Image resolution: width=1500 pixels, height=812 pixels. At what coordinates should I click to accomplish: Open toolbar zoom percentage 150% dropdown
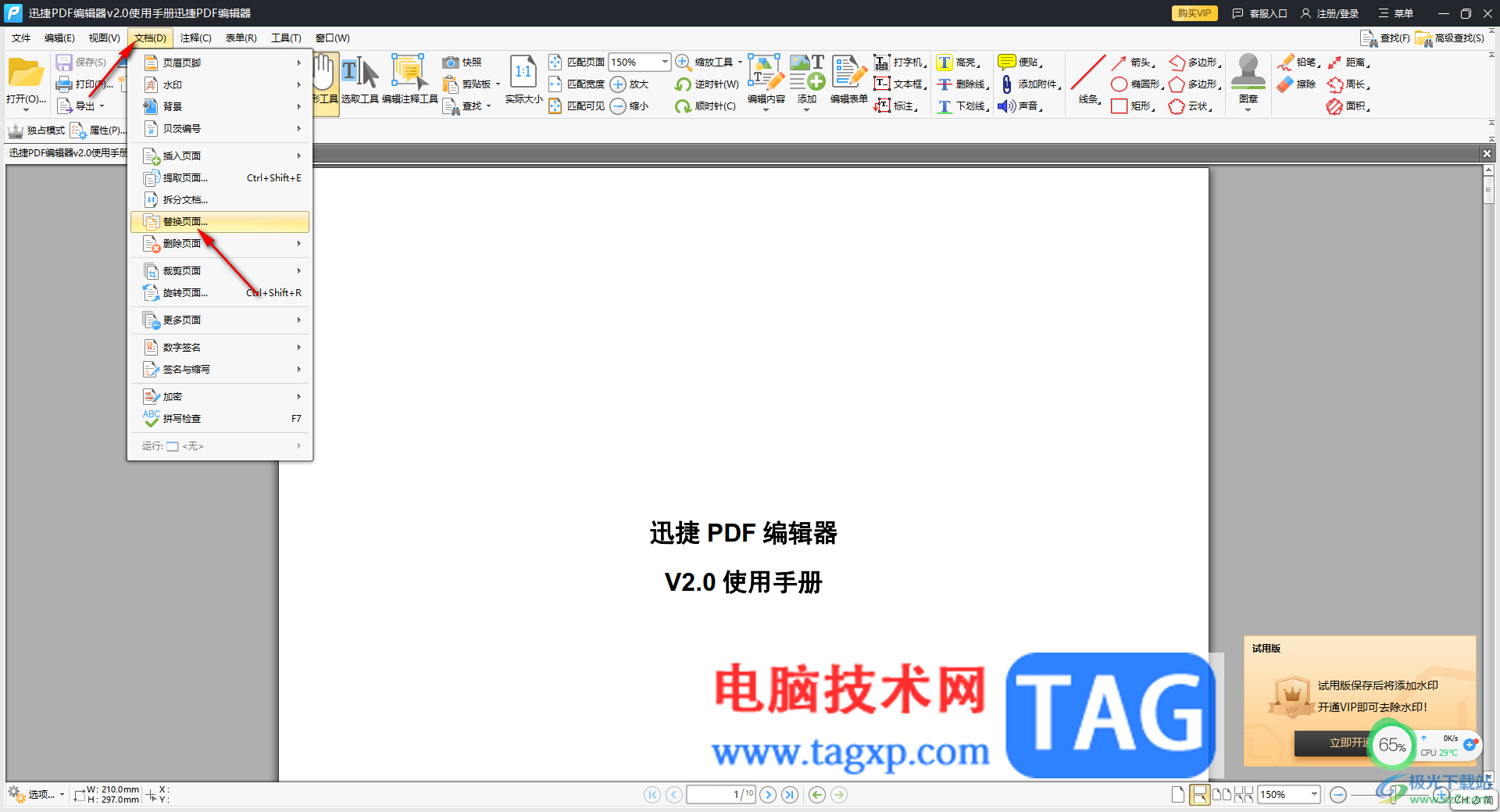(665, 63)
